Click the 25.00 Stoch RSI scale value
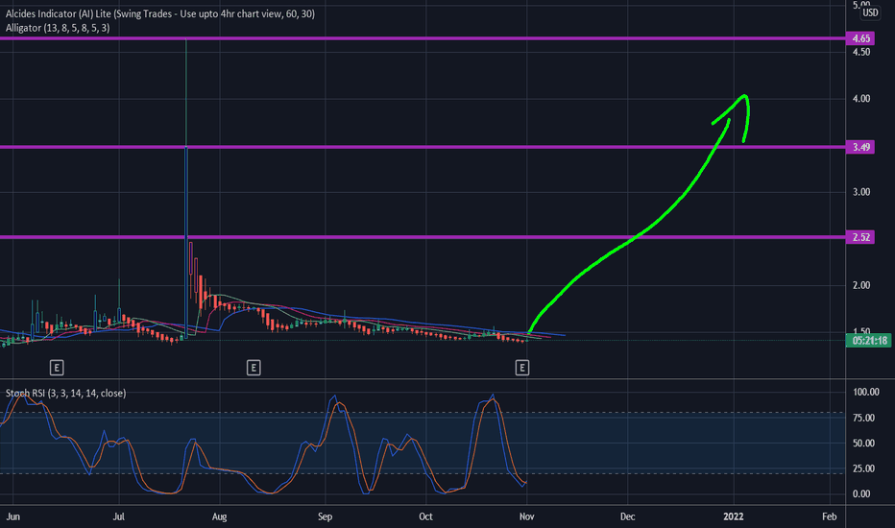Viewport: 895px width, 528px height. (863, 468)
